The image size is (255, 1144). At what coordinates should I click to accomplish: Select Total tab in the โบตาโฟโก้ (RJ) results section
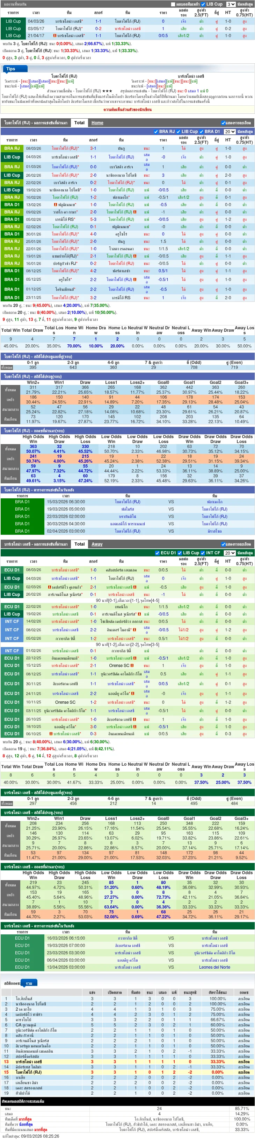79,122
